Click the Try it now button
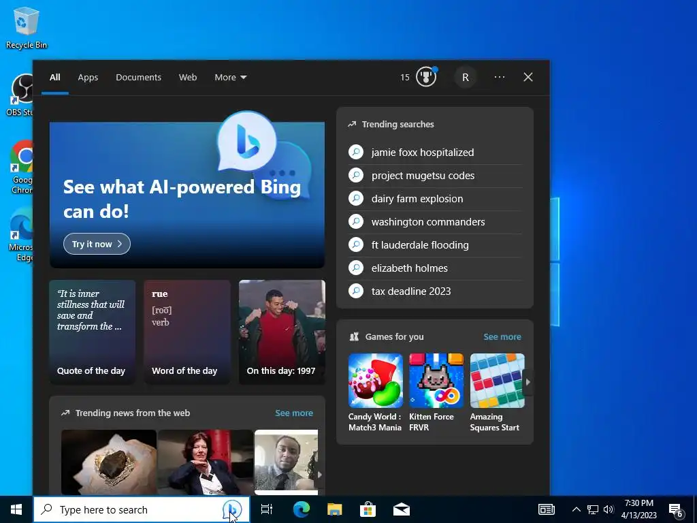Image resolution: width=697 pixels, height=523 pixels. coord(97,244)
